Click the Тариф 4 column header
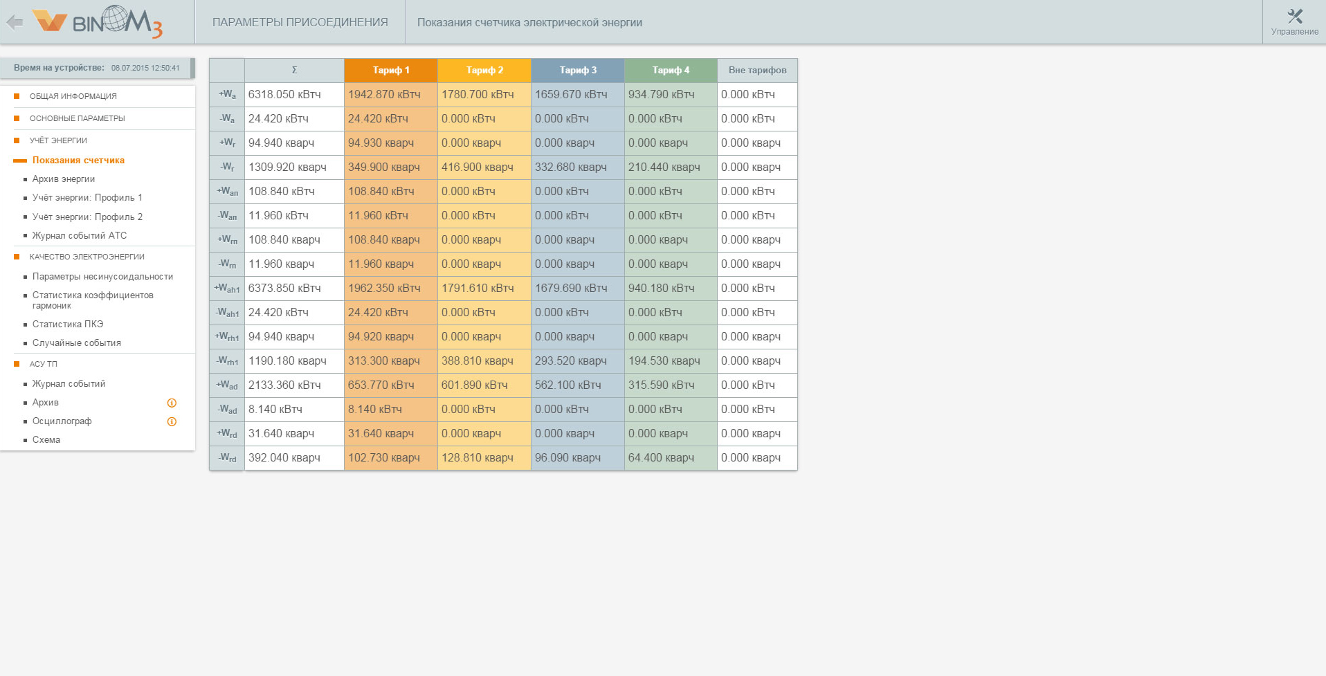The height and width of the screenshot is (676, 1326). click(x=671, y=70)
